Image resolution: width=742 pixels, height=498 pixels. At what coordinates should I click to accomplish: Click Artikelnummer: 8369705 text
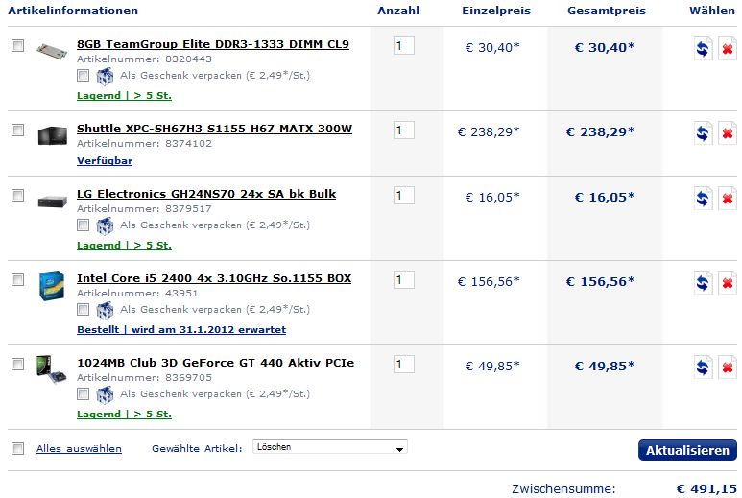(144, 377)
